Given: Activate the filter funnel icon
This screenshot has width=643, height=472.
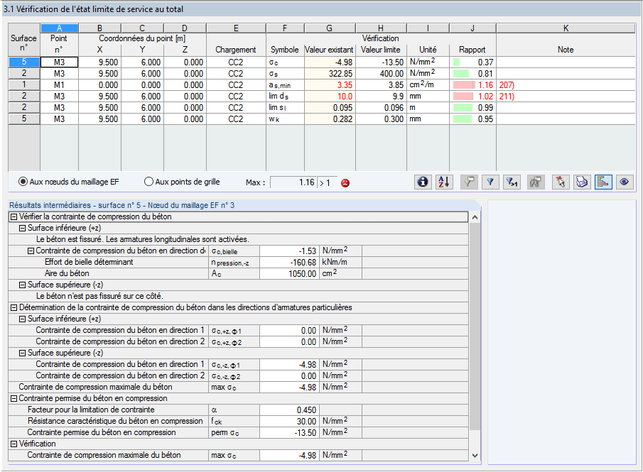Looking at the screenshot, I should click(490, 182).
